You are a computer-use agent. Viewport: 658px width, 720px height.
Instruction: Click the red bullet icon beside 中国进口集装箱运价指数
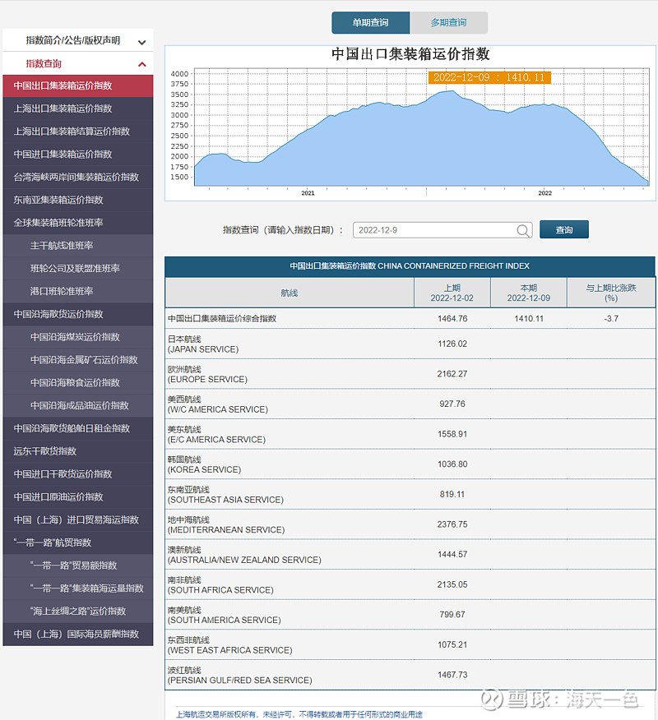[12, 154]
